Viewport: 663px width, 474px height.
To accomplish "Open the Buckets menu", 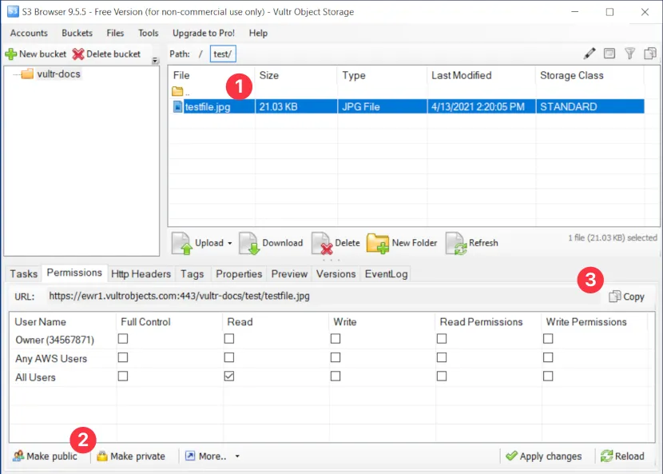I will coord(77,33).
